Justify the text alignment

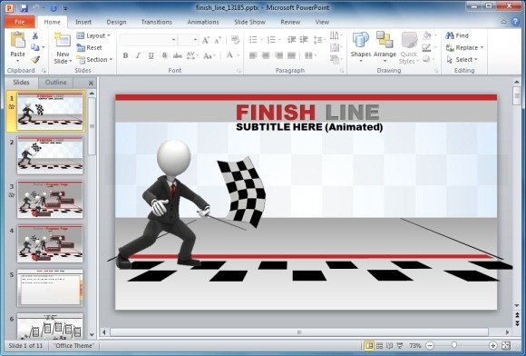click(x=291, y=55)
